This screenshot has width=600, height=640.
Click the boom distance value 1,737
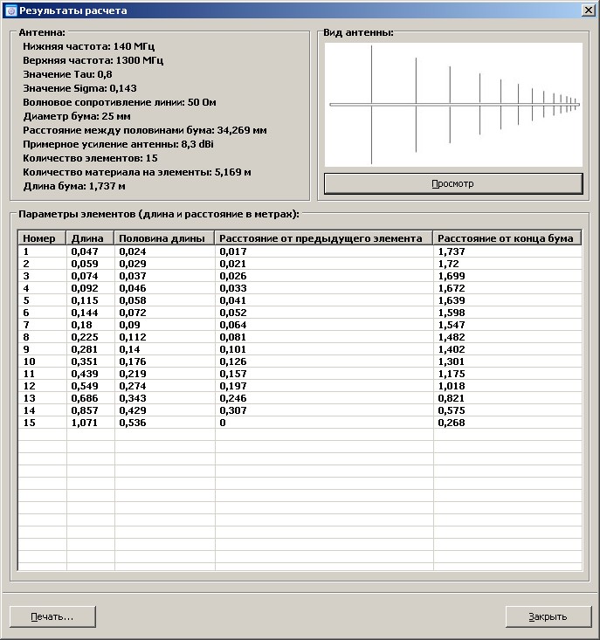452,251
